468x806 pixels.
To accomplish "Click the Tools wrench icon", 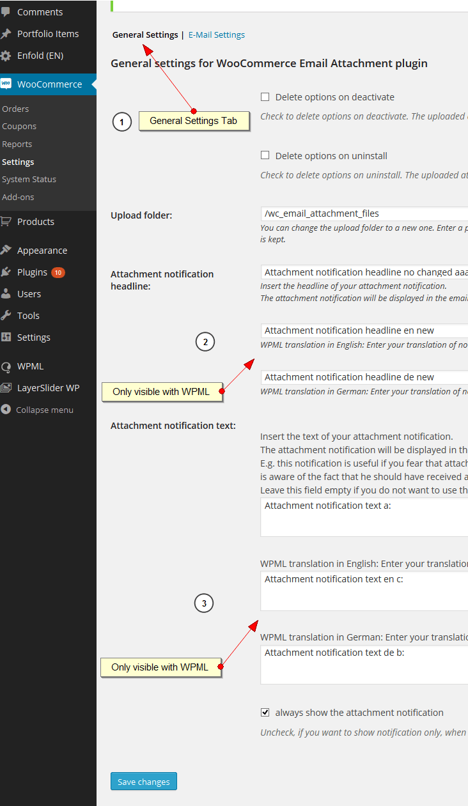I will [x=6, y=316].
